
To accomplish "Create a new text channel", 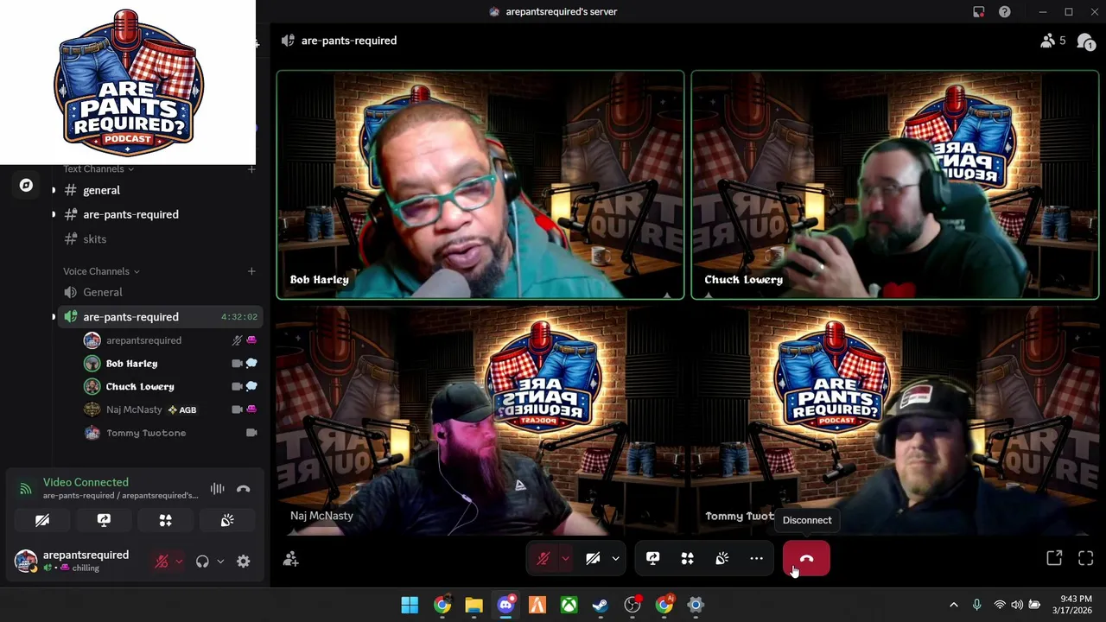I will point(251,168).
